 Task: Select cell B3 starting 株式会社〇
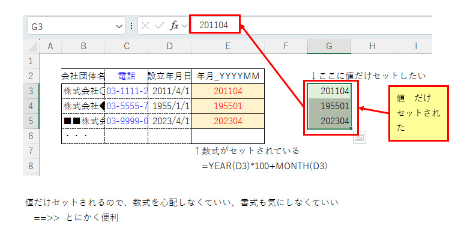click(x=83, y=91)
